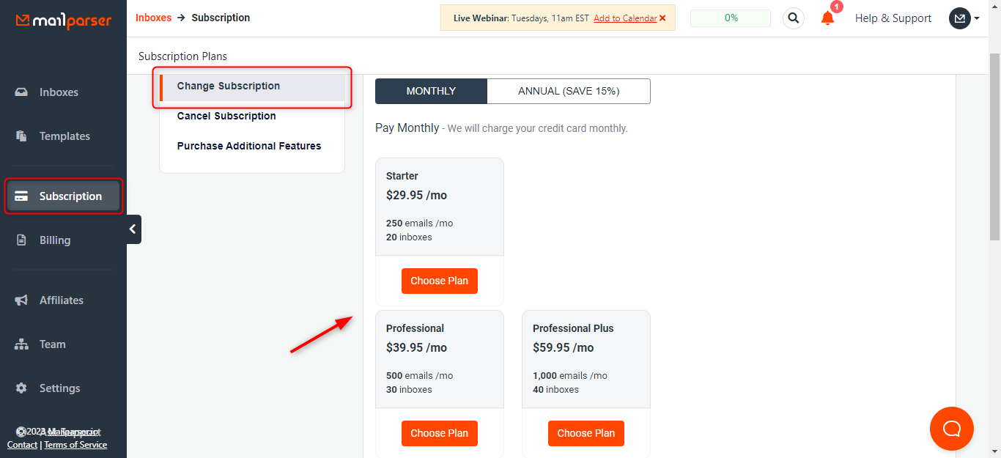
Task: Select Cancel Subscription in the side menu
Action: click(226, 116)
